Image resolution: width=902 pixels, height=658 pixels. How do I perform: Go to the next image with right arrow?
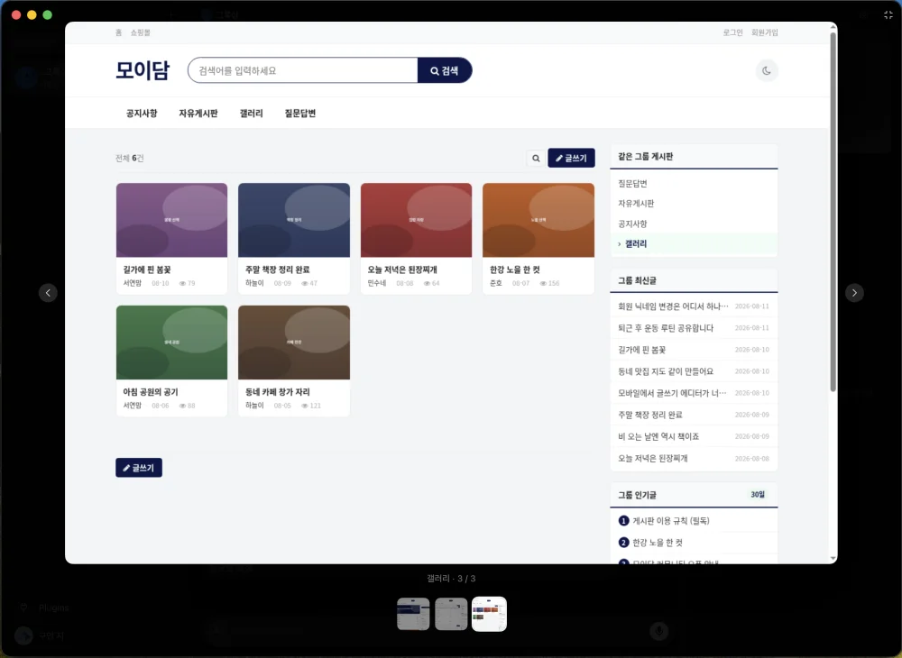(x=854, y=293)
